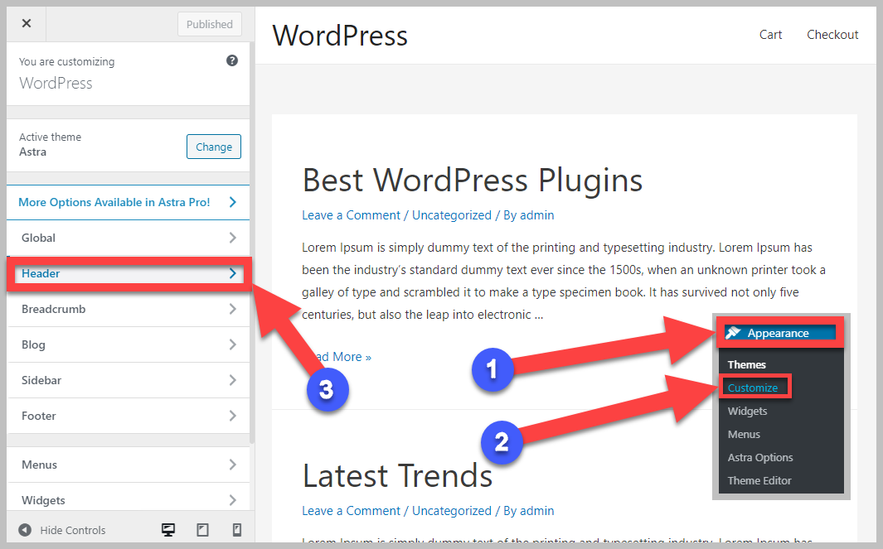Expand the customizer Widgets row chevron
883x549 pixels.
(x=233, y=500)
